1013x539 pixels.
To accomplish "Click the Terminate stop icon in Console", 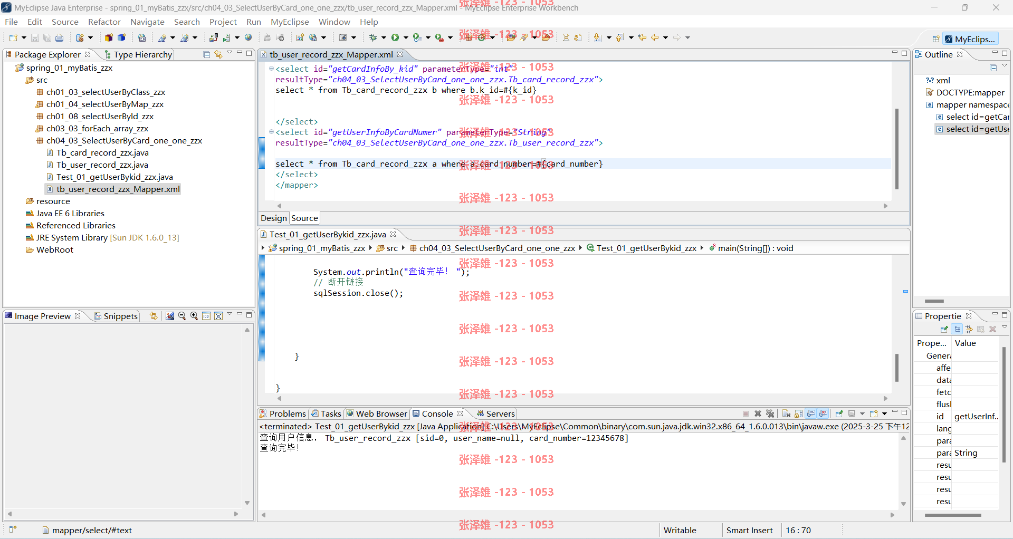I will pos(746,413).
